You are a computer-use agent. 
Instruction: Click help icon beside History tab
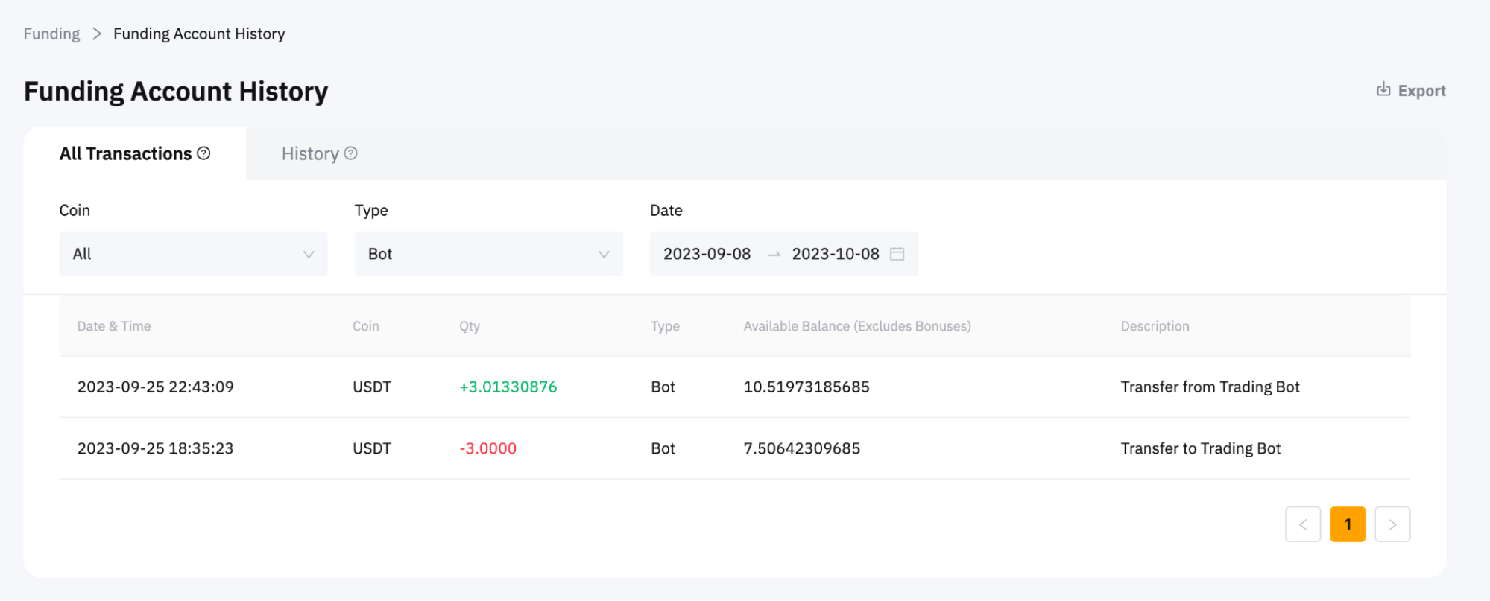351,153
